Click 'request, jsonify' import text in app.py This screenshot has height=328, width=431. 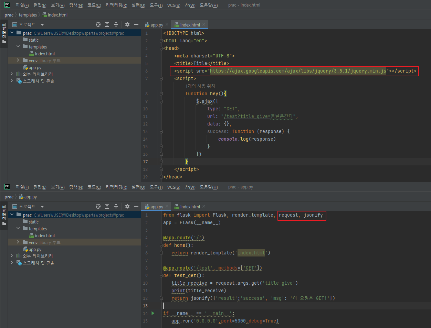(x=301, y=215)
